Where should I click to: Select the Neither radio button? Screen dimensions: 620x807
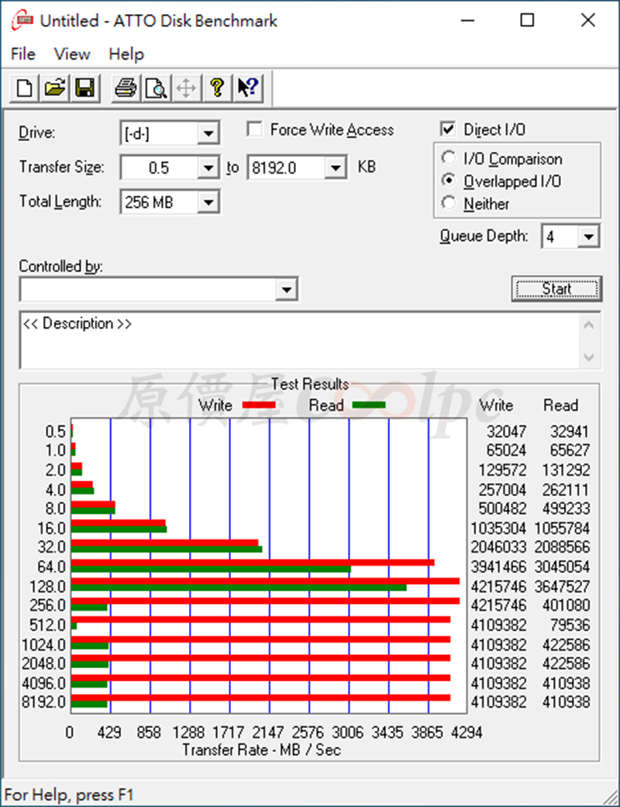tap(448, 203)
